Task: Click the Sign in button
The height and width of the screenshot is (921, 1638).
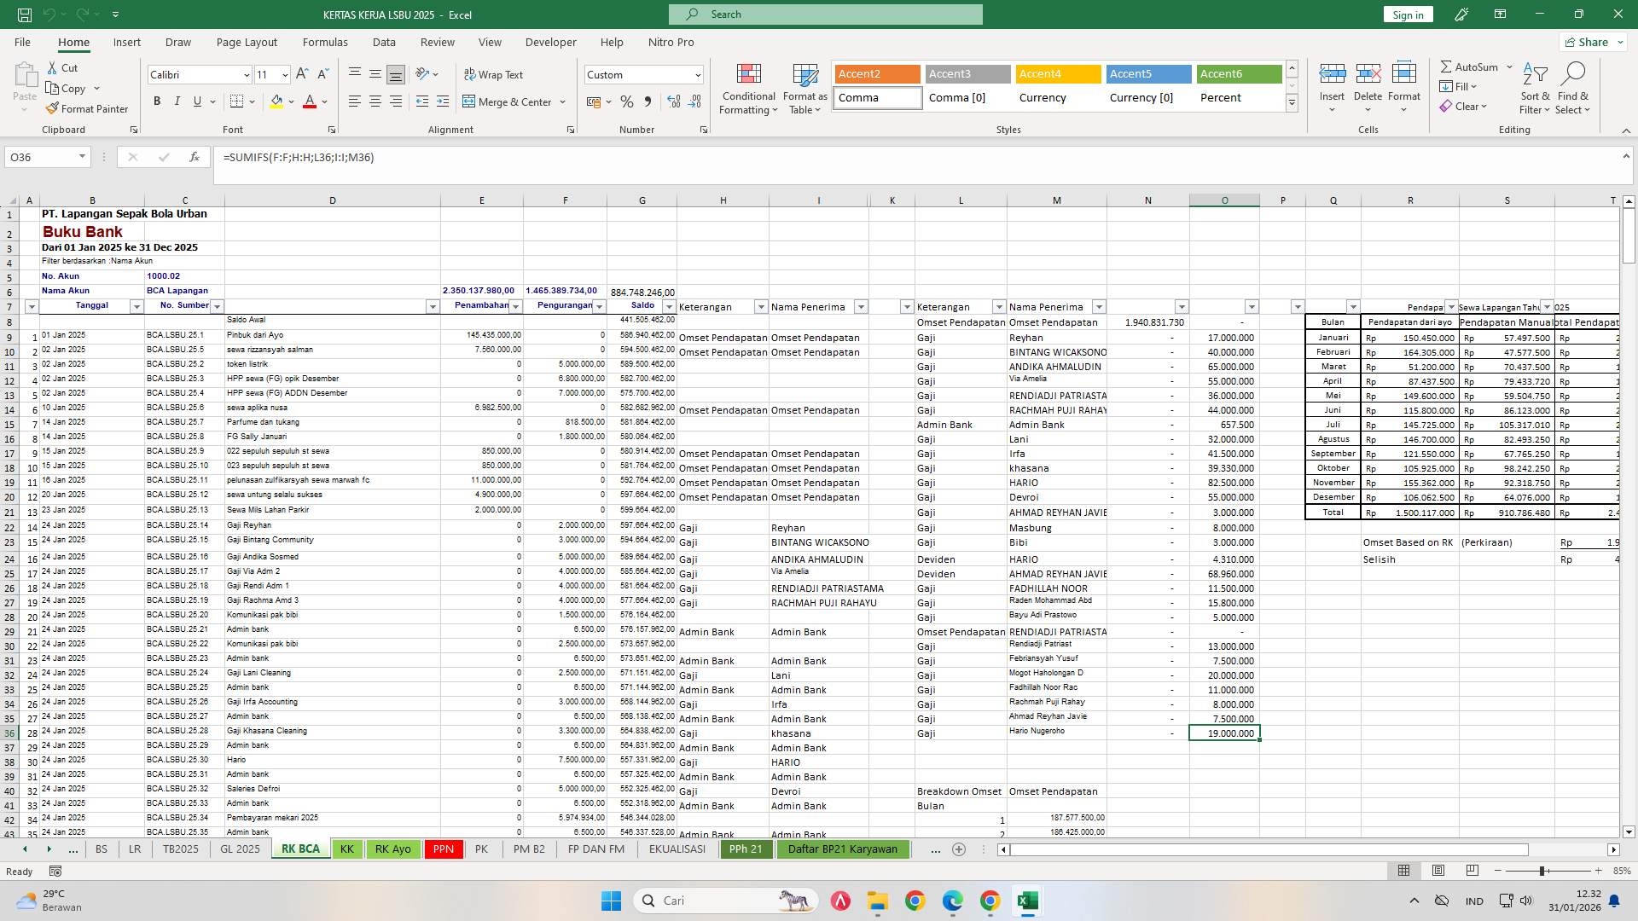Action: pos(1407,14)
